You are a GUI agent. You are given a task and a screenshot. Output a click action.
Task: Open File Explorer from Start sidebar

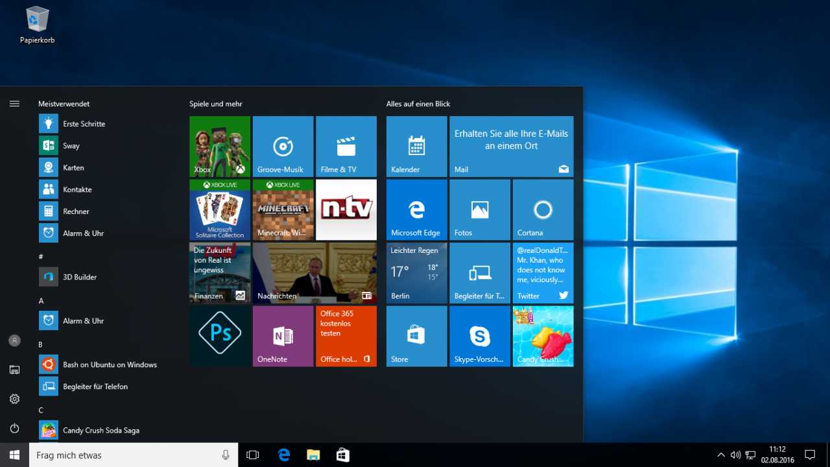point(14,370)
